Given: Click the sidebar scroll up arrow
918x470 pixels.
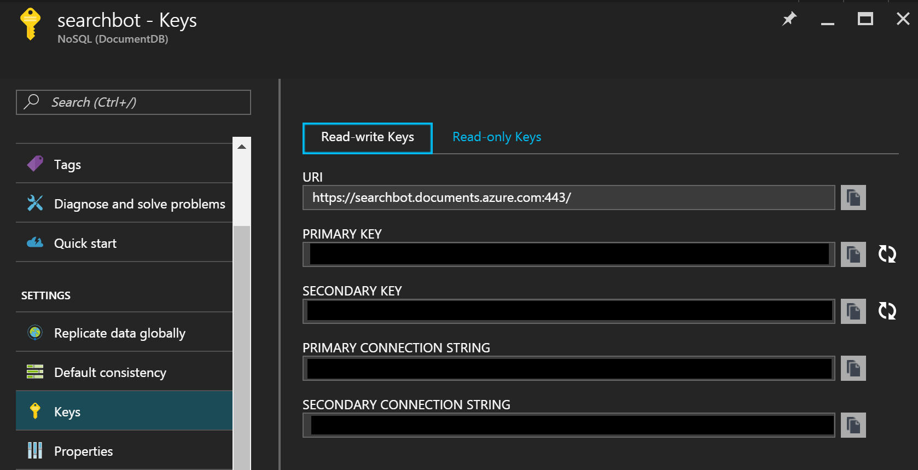Looking at the screenshot, I should click(242, 147).
